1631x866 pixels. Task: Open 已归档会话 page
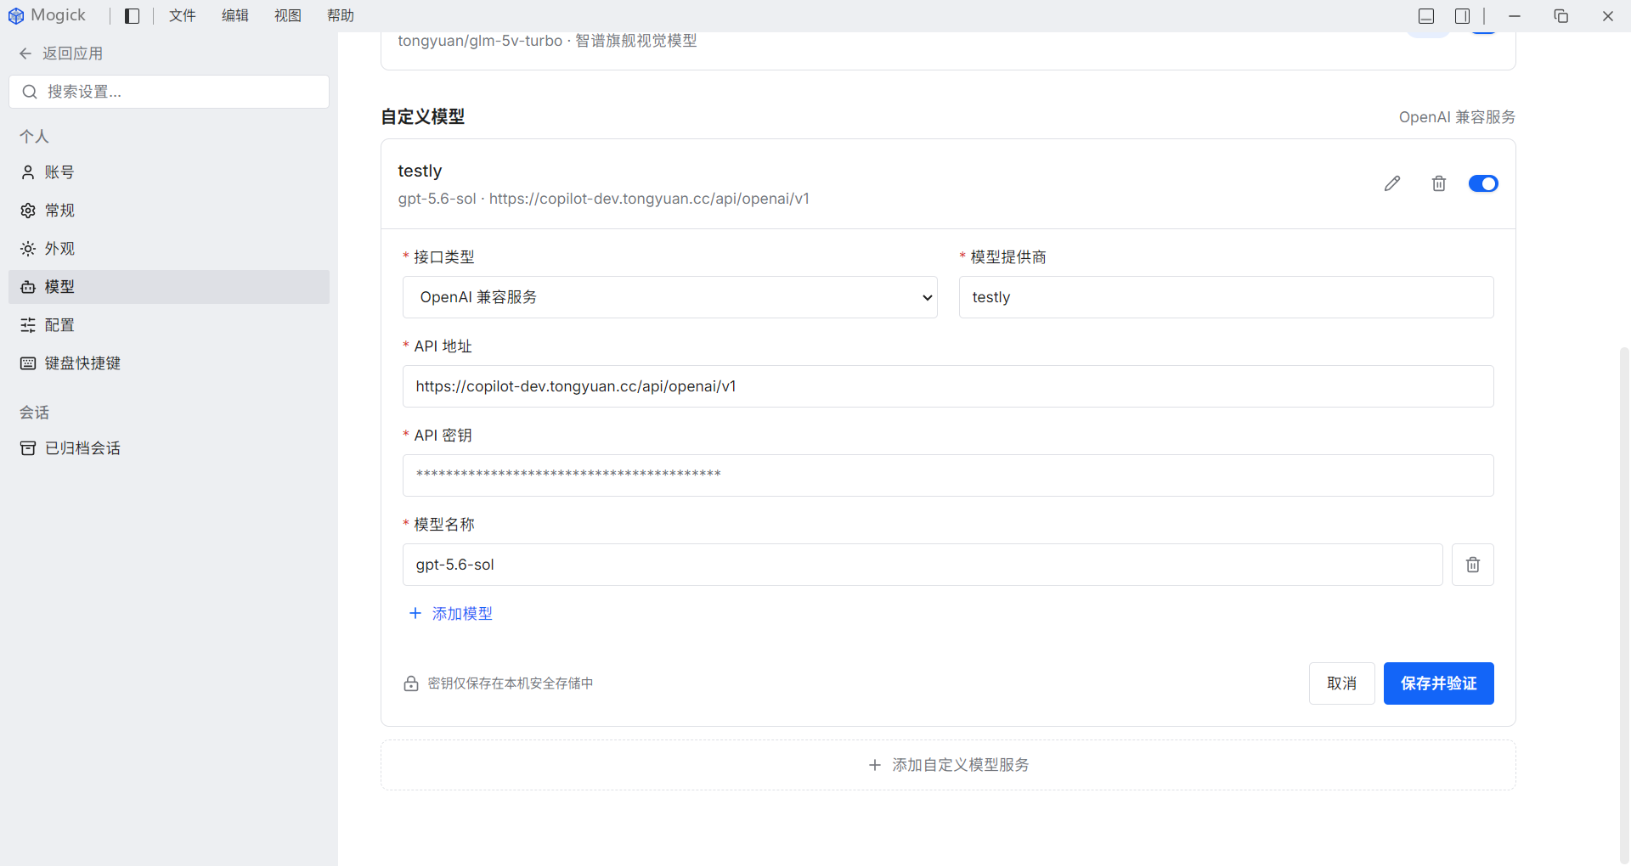(169, 448)
